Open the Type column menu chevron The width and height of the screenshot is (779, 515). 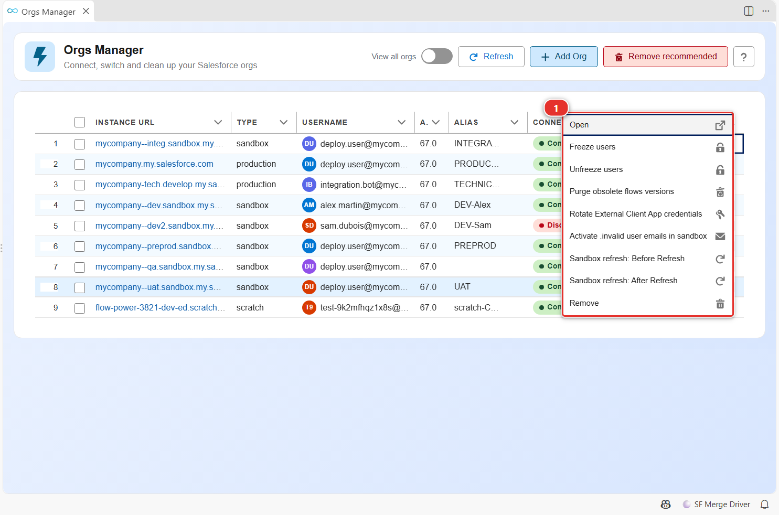click(284, 122)
